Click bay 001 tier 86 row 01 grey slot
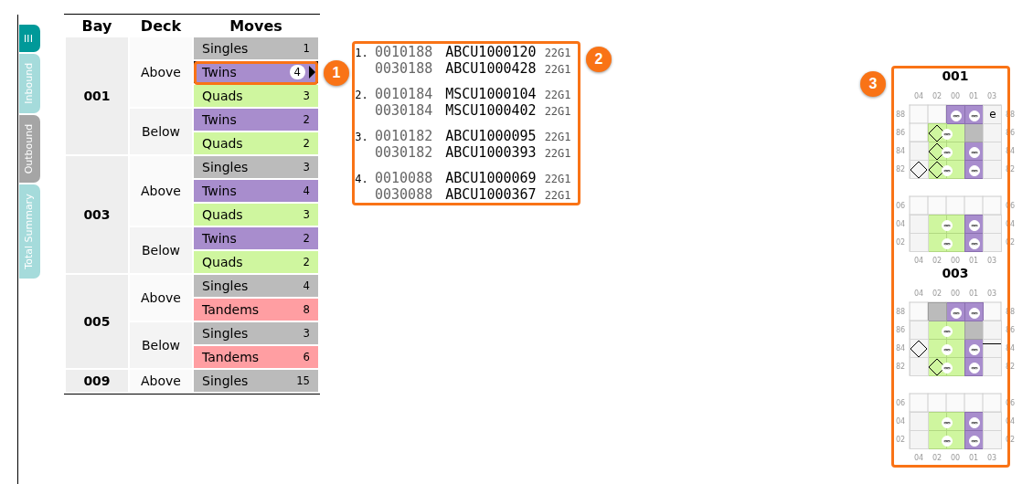This screenshot has height=484, width=1033. tap(974, 132)
